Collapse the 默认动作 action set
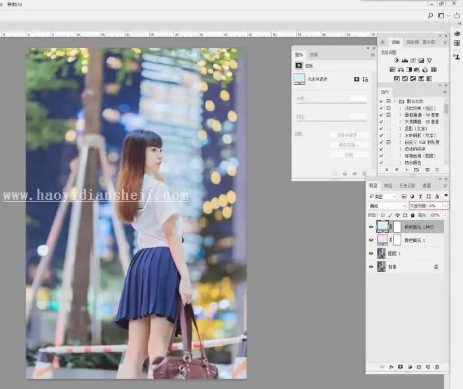 tap(395, 101)
